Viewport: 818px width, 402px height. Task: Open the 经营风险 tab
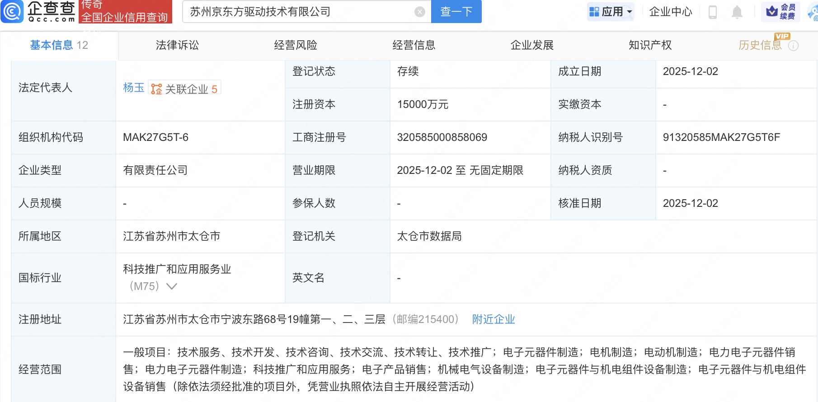pos(296,45)
